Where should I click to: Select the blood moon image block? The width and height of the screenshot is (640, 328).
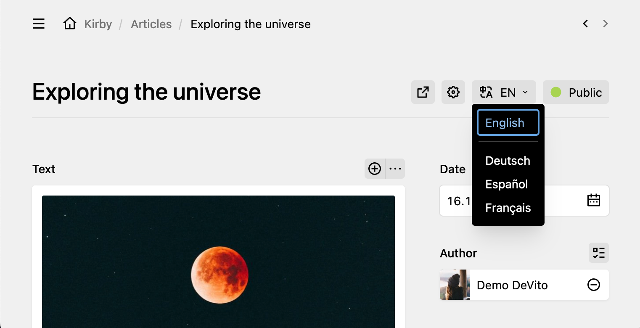click(x=218, y=262)
